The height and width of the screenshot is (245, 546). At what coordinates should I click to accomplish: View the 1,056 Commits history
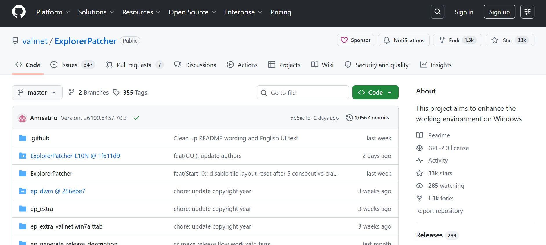click(368, 118)
